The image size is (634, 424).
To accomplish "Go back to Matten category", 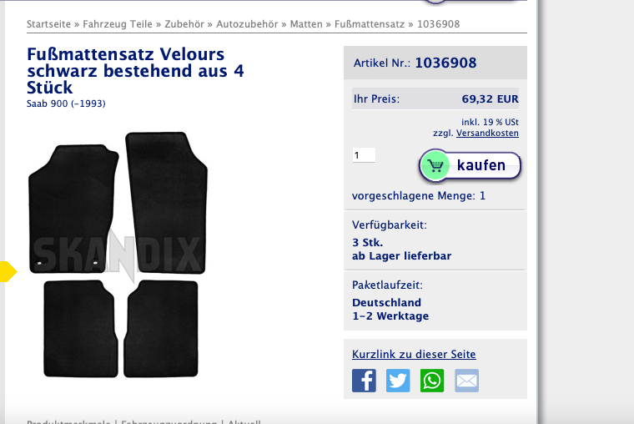I will 306,24.
